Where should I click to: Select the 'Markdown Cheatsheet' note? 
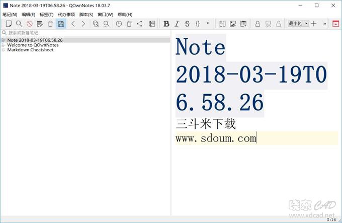[x=85, y=50]
